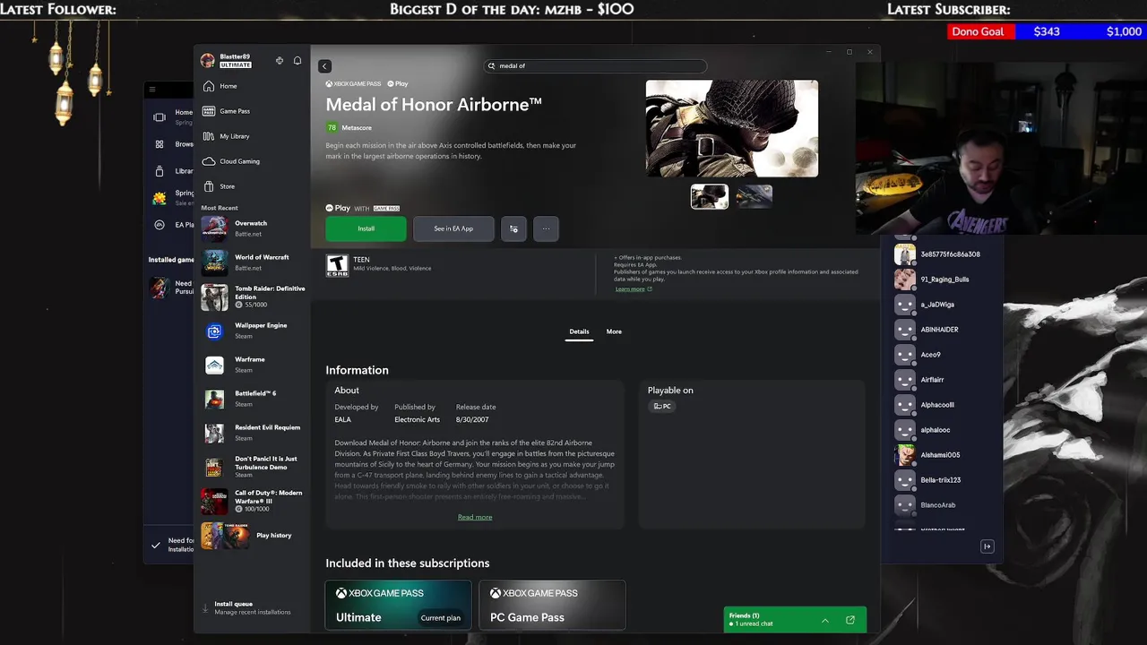Open the Install queue
Viewport: 1147px width, 645px height.
coord(251,607)
